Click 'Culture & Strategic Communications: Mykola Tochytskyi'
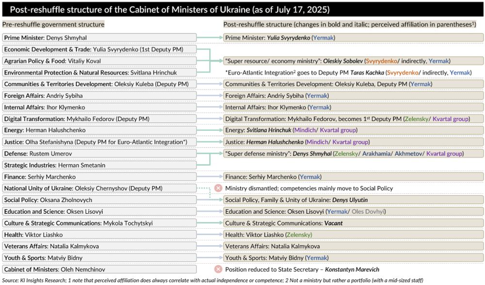Screen dimensions: 485x285 (x=99, y=223)
